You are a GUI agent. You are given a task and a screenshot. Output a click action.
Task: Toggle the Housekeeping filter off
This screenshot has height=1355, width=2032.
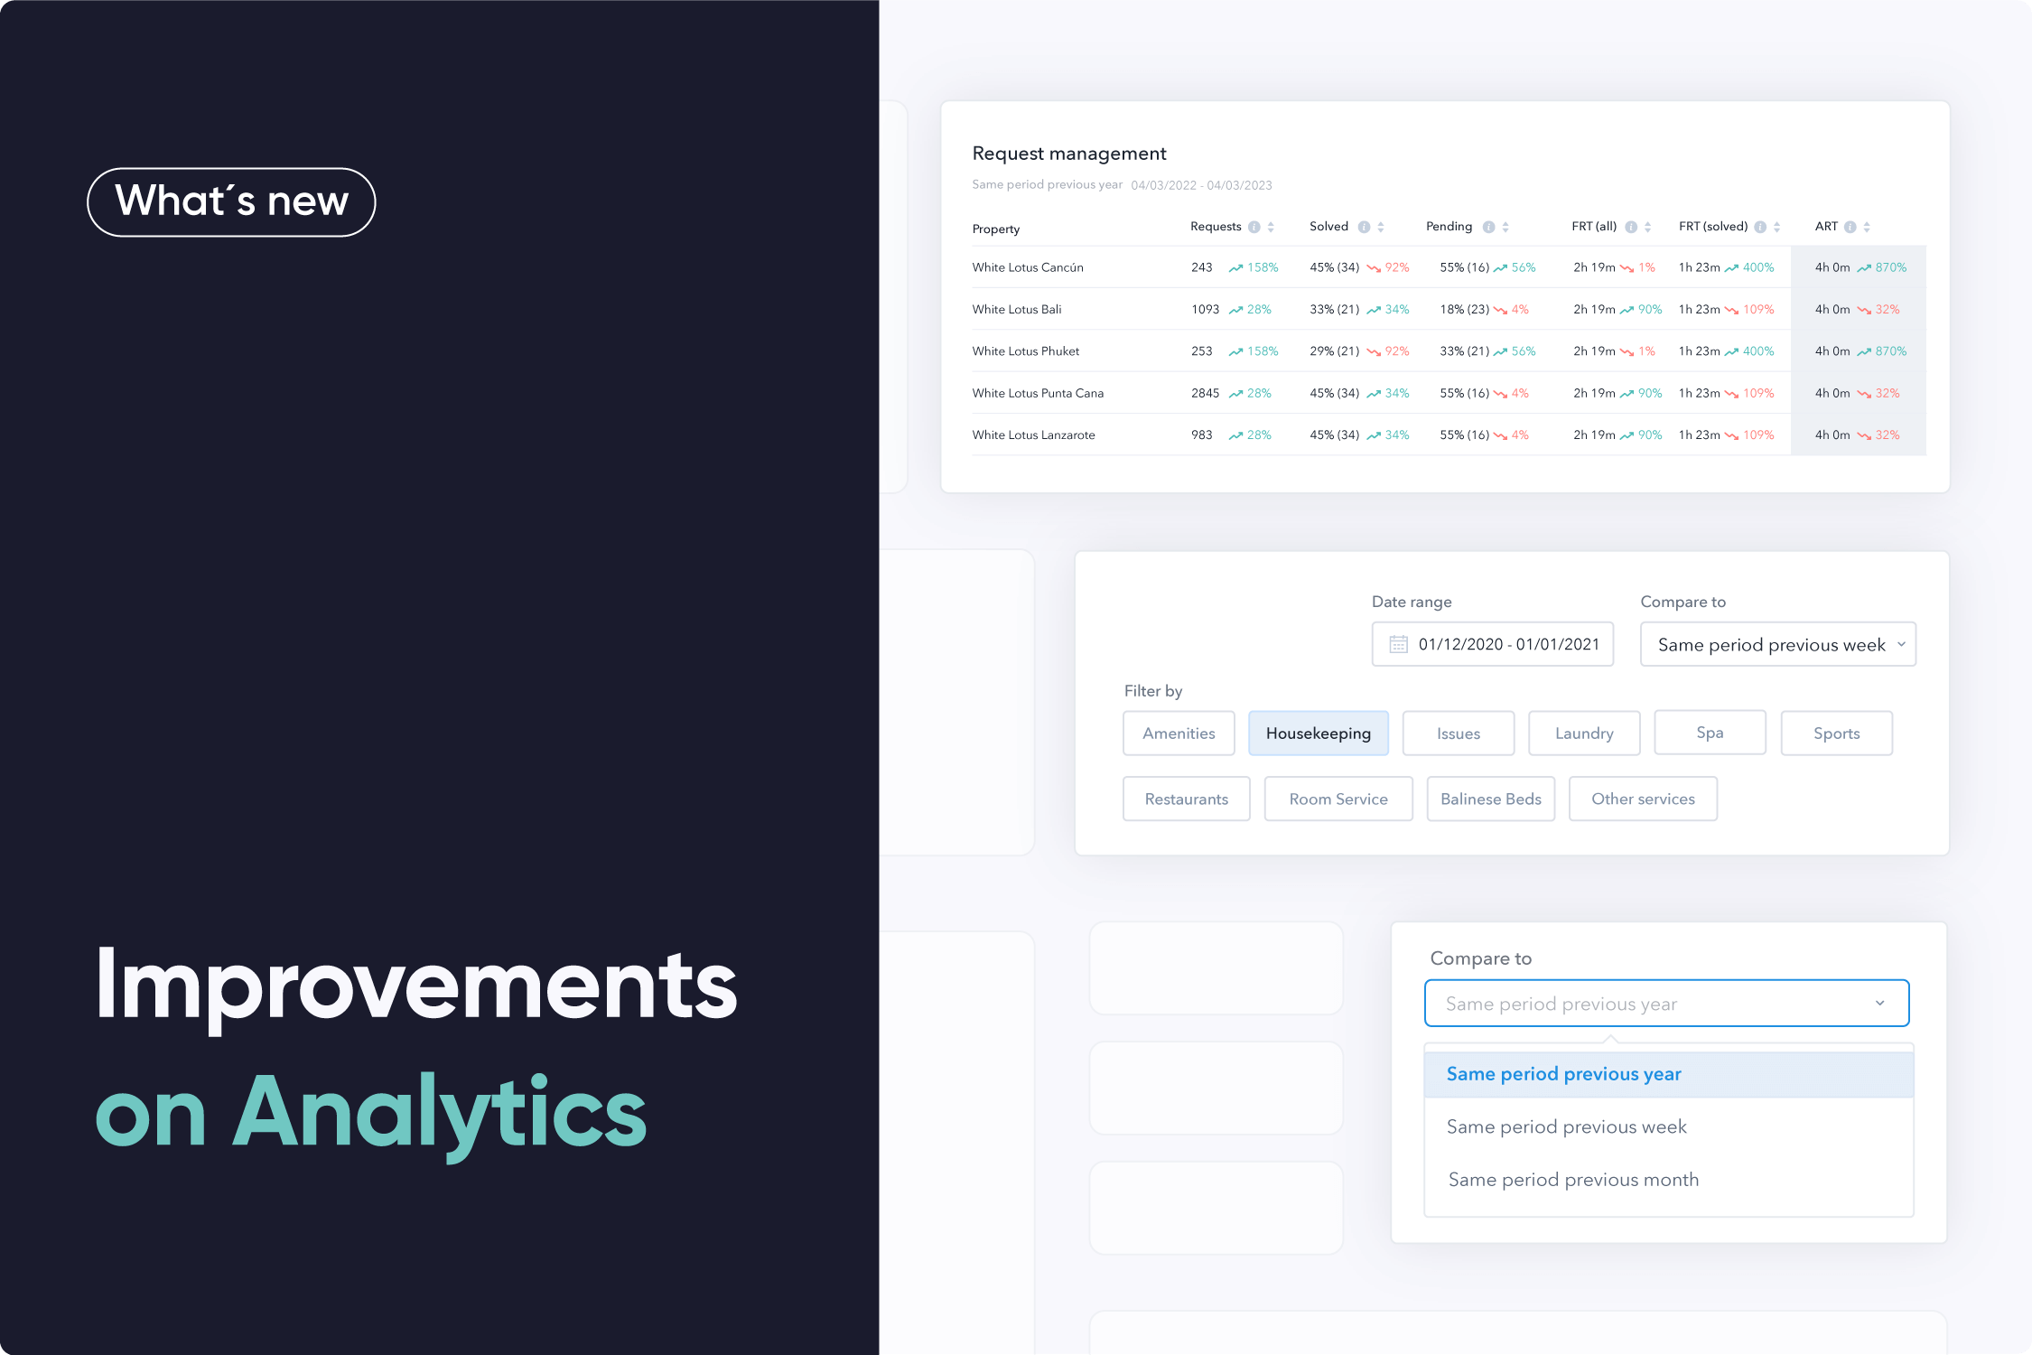1319,733
